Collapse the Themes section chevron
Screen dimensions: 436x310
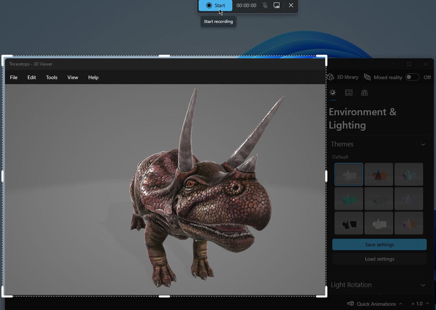coord(423,144)
